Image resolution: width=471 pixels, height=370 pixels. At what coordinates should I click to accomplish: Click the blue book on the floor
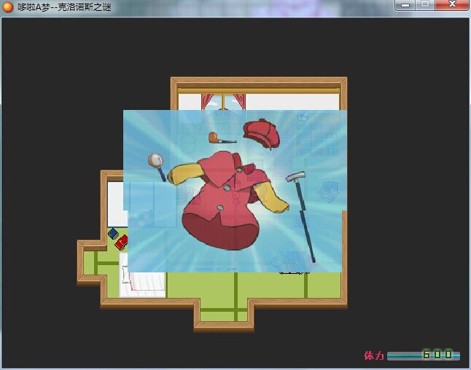[113, 234]
